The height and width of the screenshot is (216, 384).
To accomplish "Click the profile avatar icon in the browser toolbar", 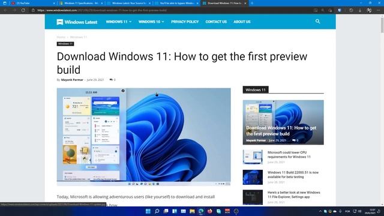I will (369, 10).
